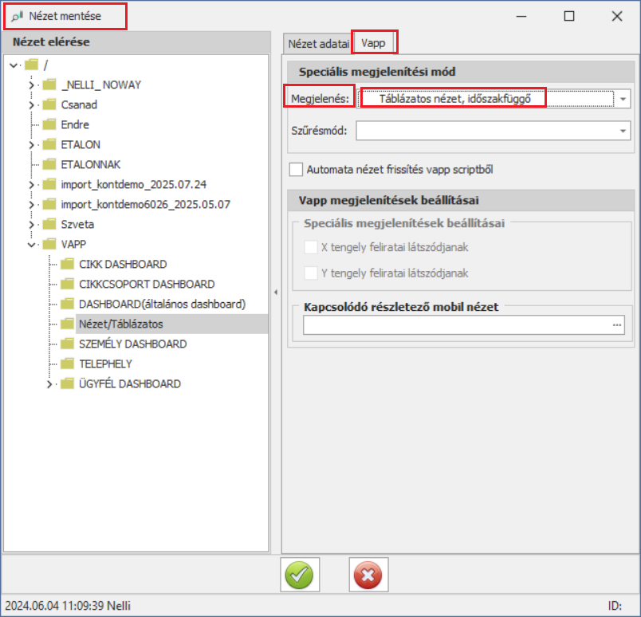Expand the ETALON tree node
The height and width of the screenshot is (617, 641).
32,144
